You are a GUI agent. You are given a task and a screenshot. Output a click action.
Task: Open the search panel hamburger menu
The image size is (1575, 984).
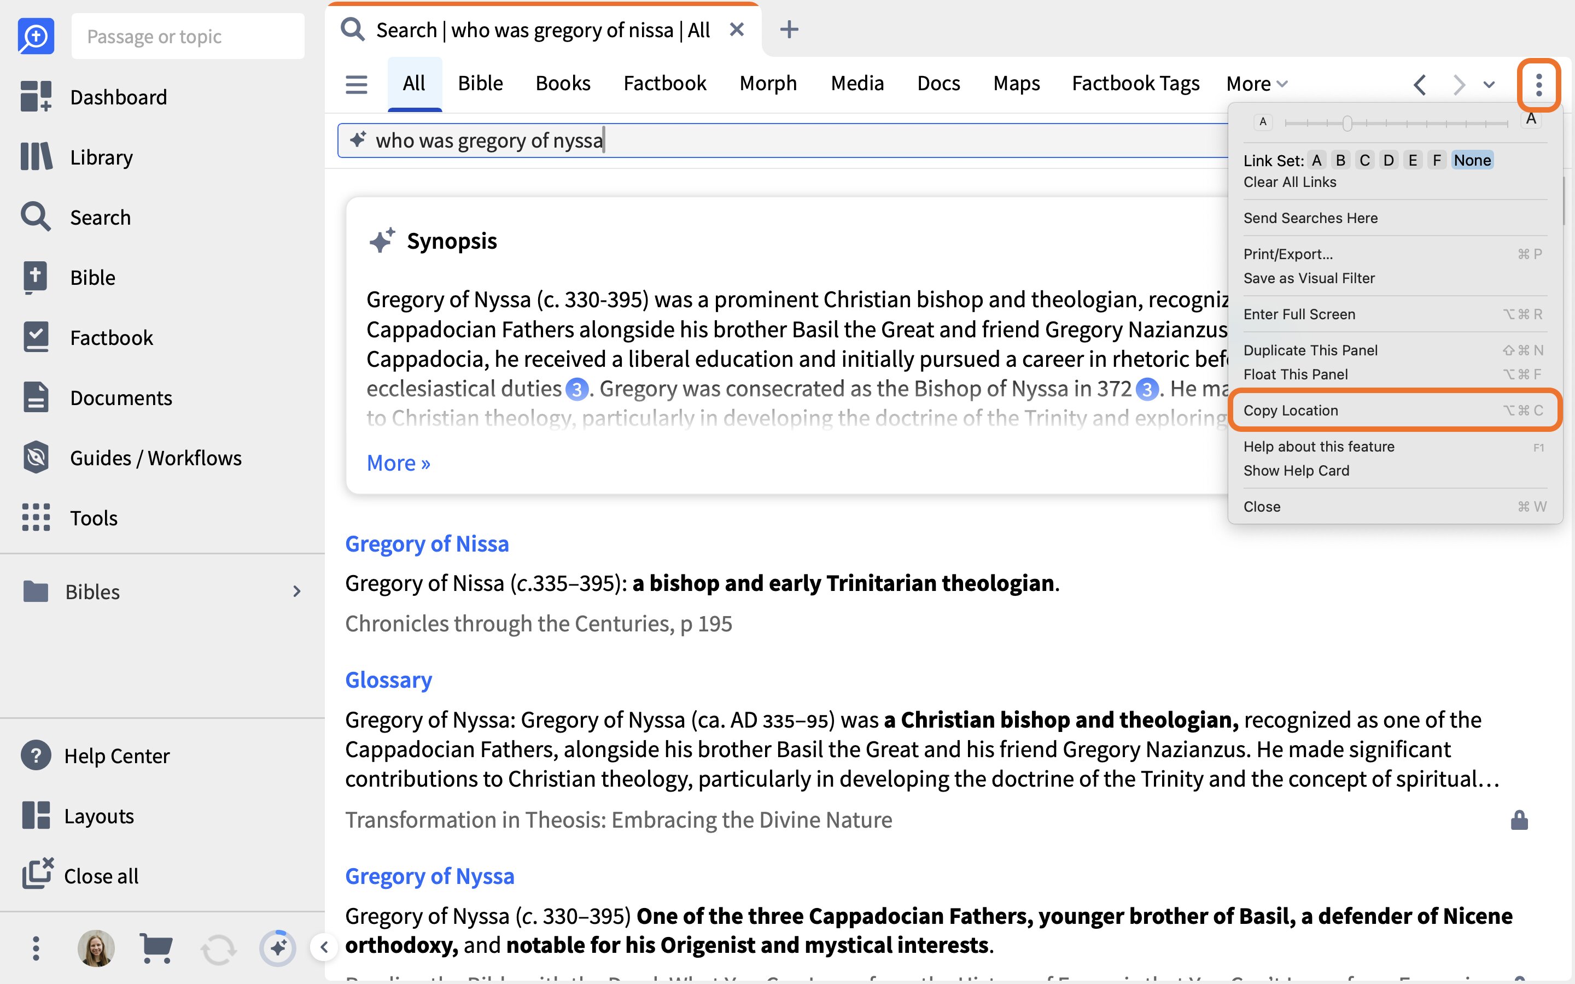(356, 84)
